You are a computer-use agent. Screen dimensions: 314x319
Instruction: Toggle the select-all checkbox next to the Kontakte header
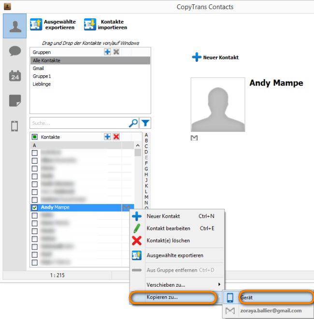tap(35, 137)
